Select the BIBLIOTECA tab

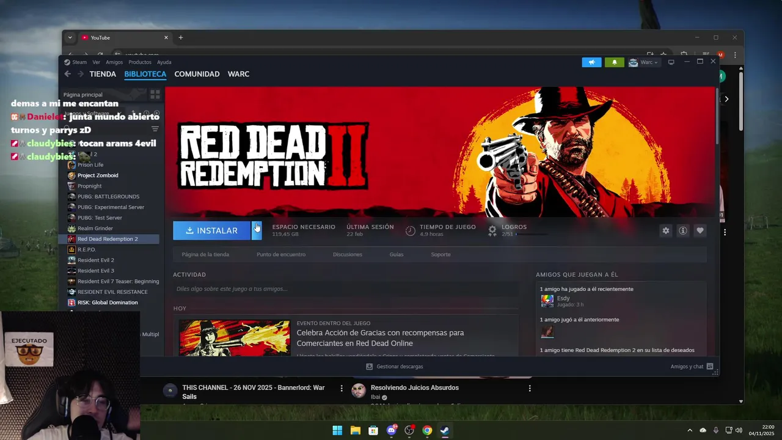[x=145, y=74]
